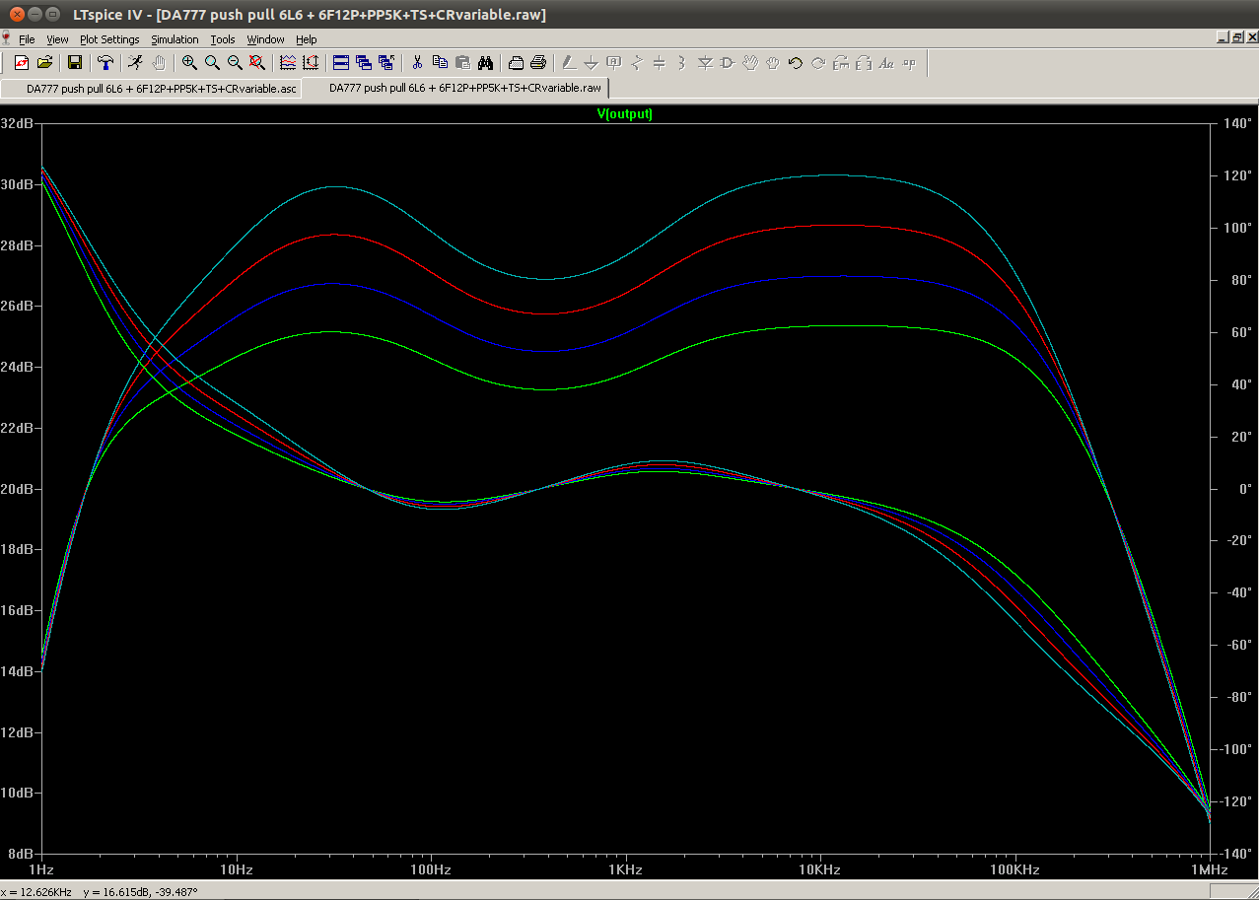Click the Close All Windows icon
Image resolution: width=1259 pixels, height=900 pixels.
[386, 63]
